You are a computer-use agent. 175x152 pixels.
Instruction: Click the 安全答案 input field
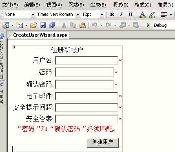pos(86,119)
